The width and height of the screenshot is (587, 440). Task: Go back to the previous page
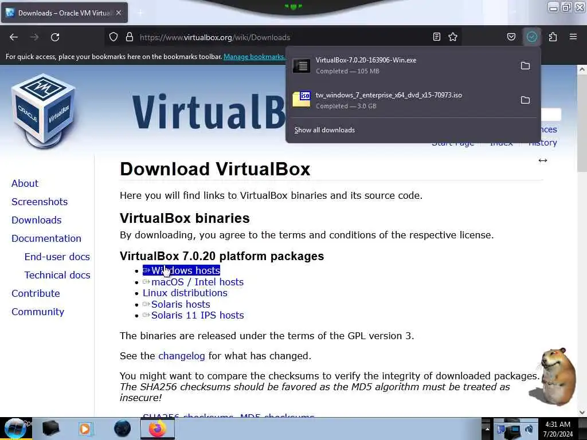14,37
